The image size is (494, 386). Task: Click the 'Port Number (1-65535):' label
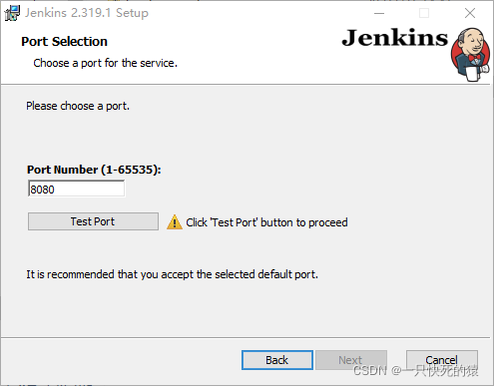94,170
